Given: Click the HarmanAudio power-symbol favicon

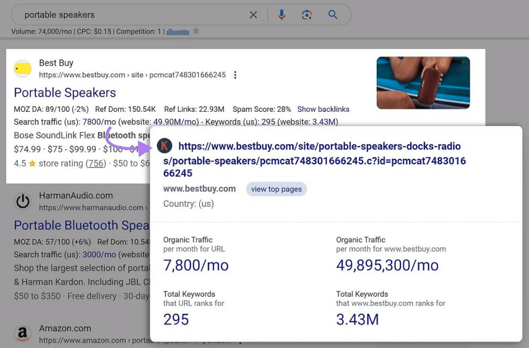Looking at the screenshot, I should pos(23,201).
